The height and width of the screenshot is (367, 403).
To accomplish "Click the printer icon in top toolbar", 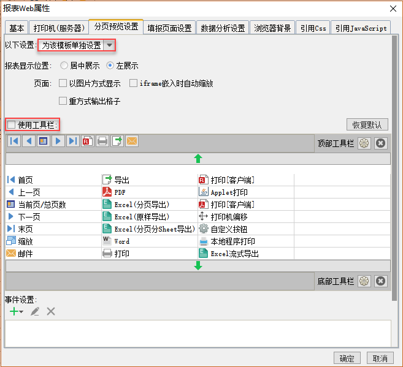I will click(x=102, y=141).
